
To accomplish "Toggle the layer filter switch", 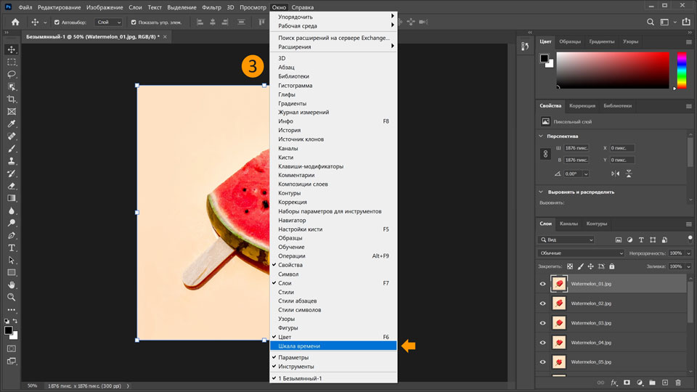I will (690, 239).
